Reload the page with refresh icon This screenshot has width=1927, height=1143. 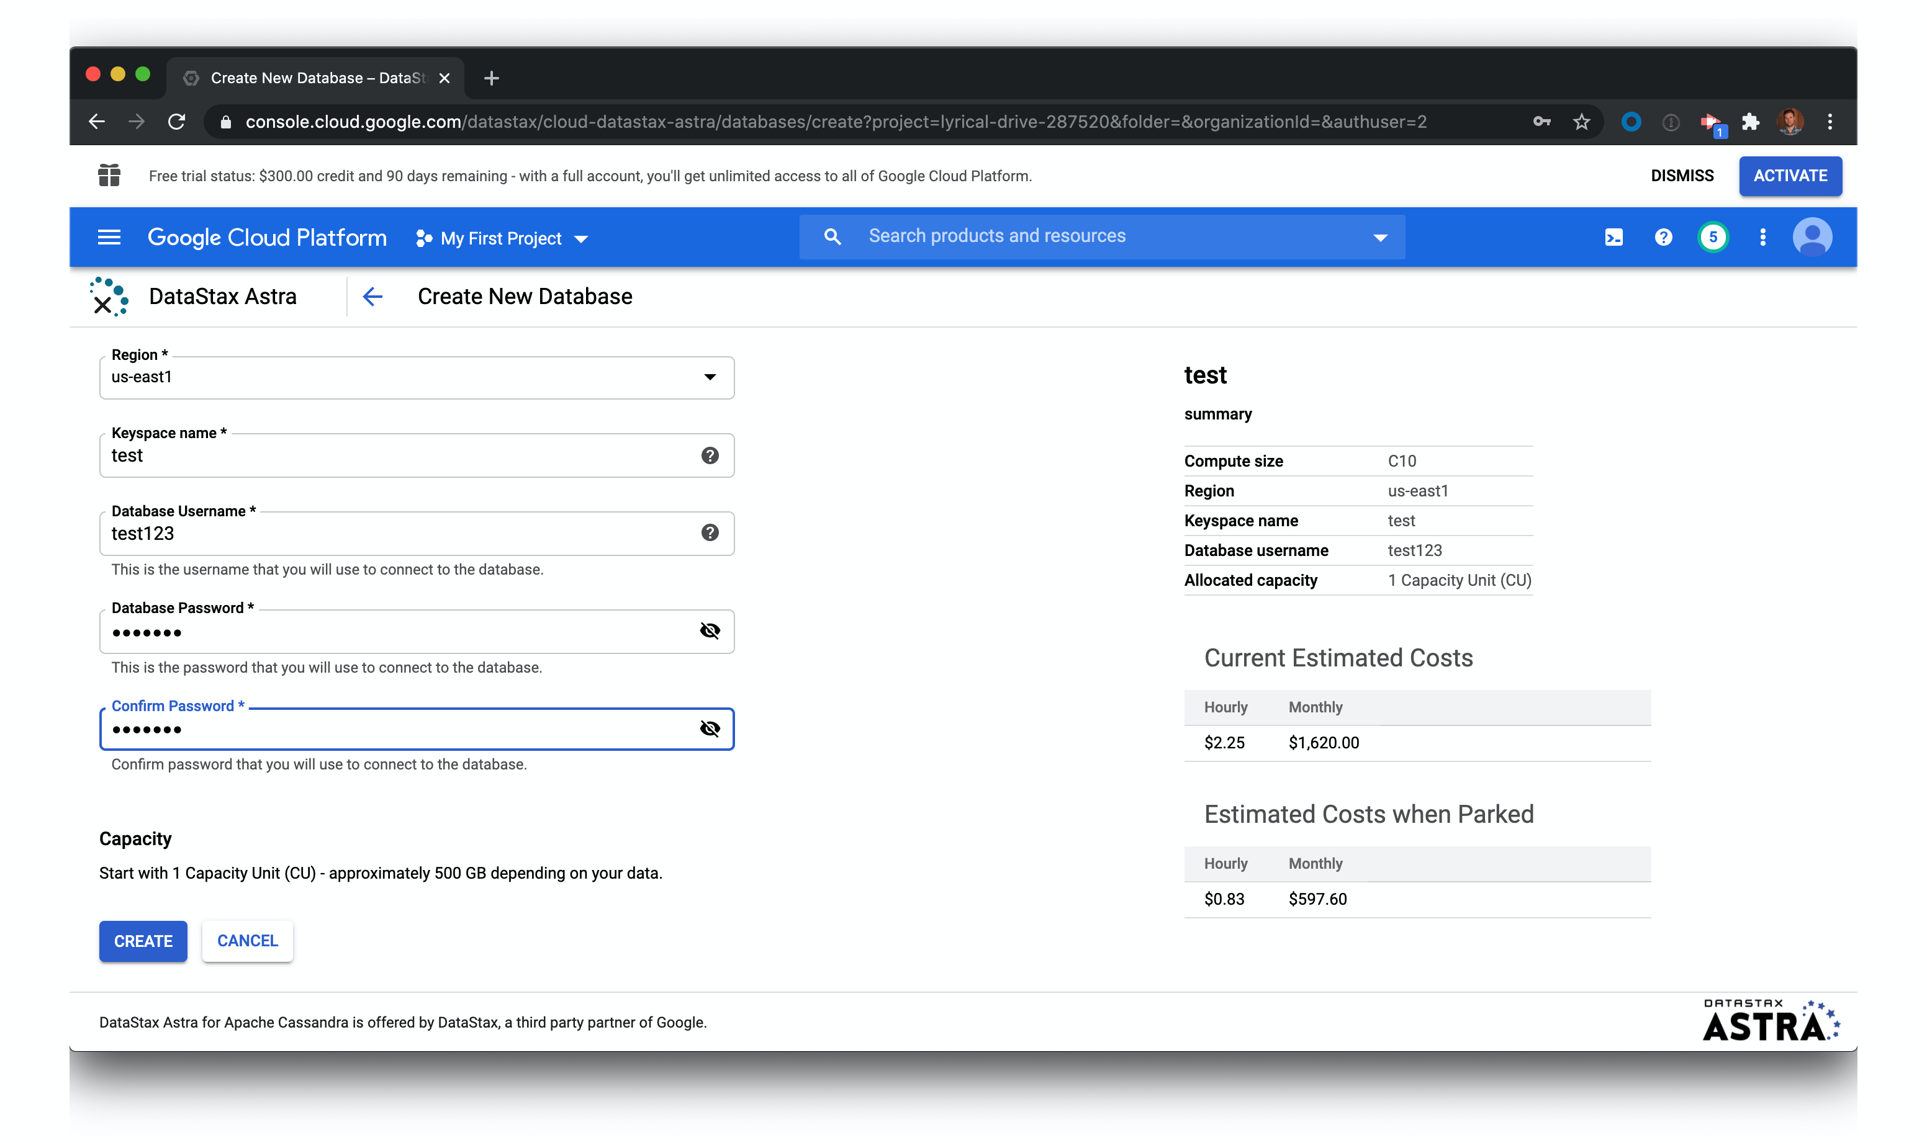click(x=176, y=122)
